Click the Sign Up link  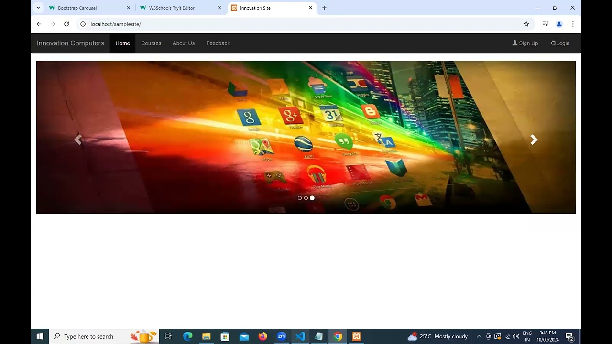pyautogui.click(x=525, y=43)
